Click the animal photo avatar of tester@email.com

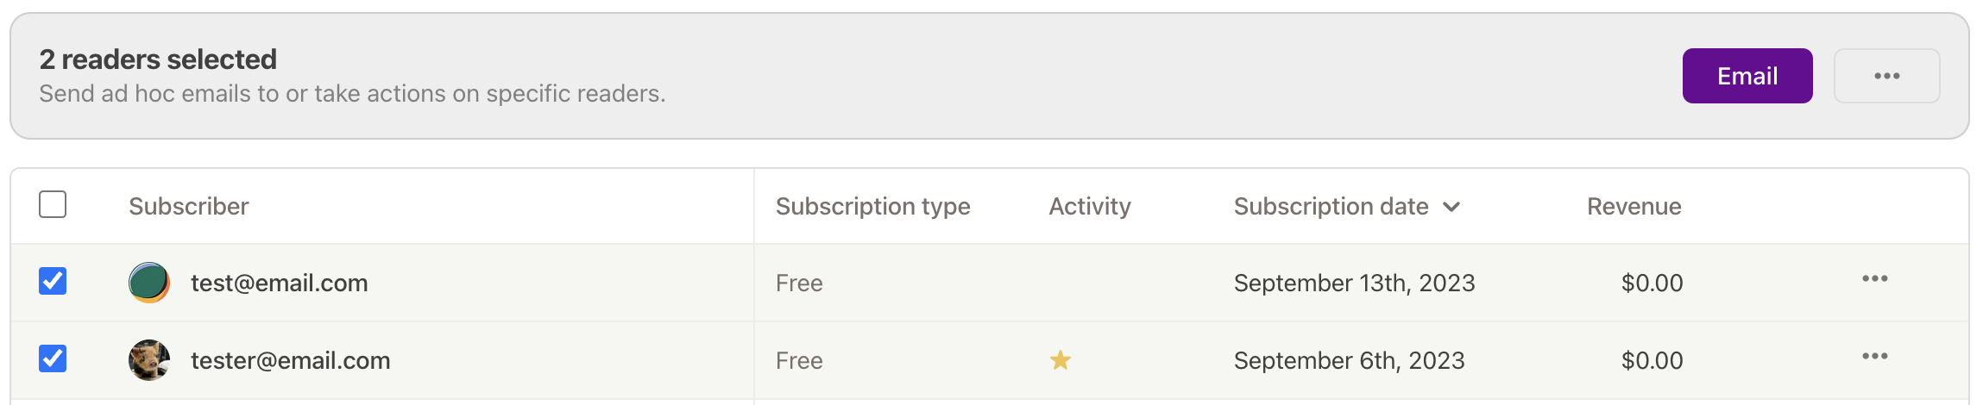pyautogui.click(x=149, y=360)
